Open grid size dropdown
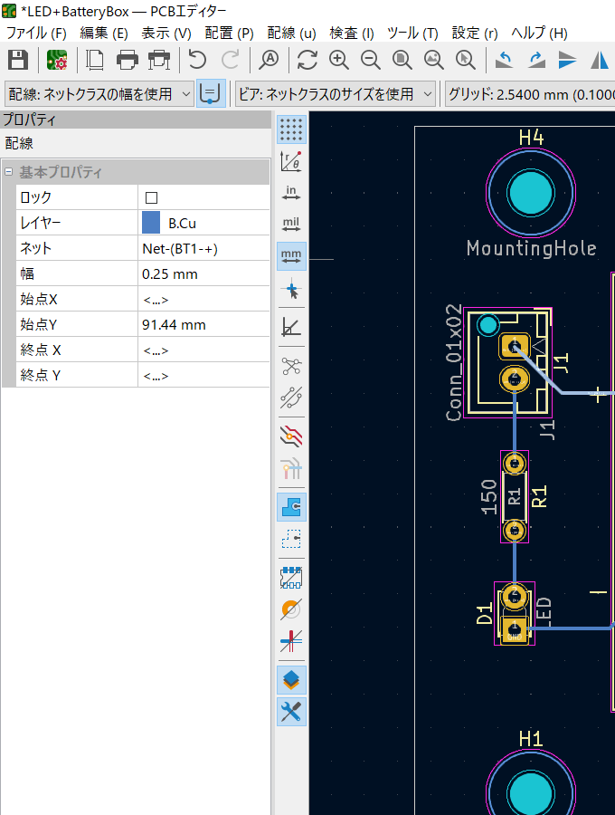 point(530,94)
